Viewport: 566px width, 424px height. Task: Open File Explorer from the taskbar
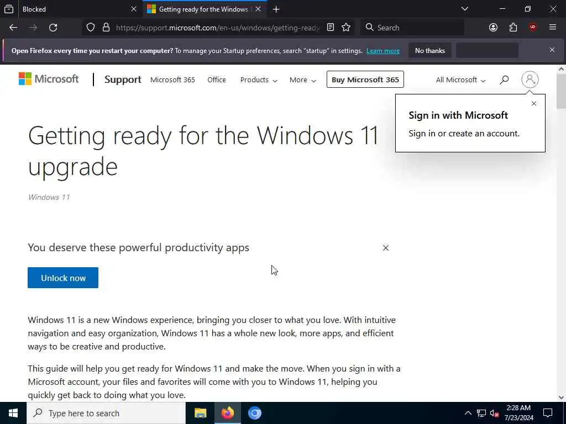coord(200,413)
